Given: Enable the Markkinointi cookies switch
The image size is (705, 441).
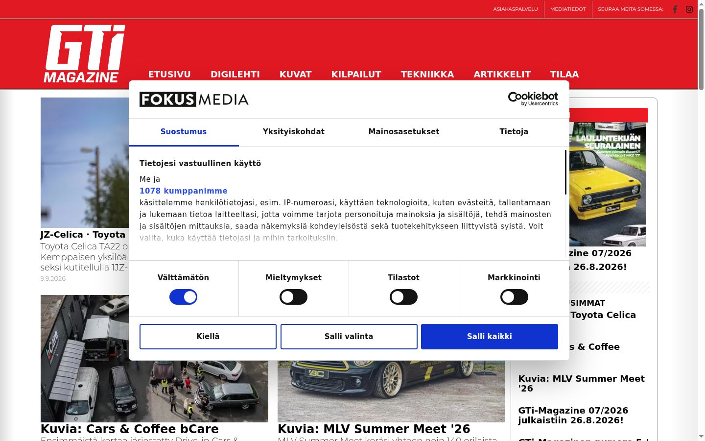Looking at the screenshot, I should tap(514, 297).
